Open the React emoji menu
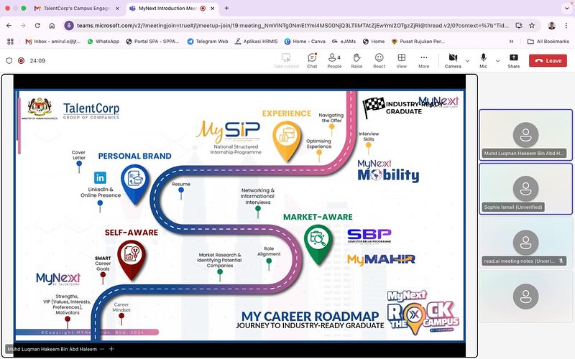Viewport: 575px width, 359px height. click(x=379, y=61)
